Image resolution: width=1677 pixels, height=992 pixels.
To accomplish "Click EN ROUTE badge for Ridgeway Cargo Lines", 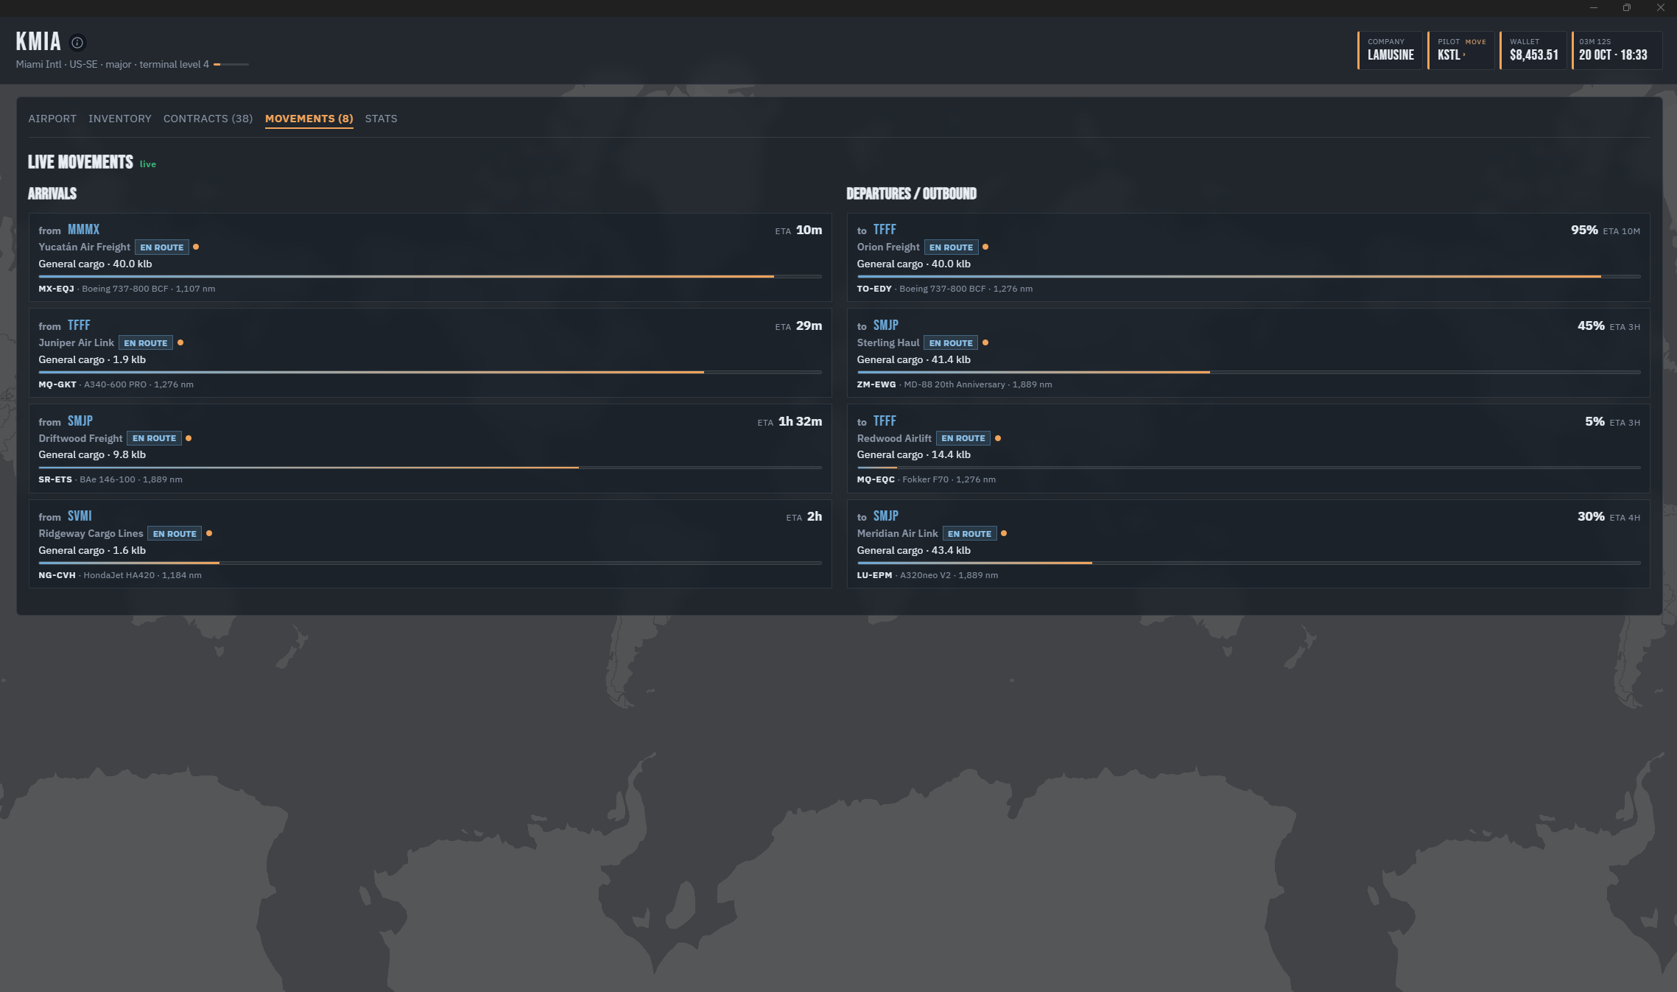I will (x=175, y=534).
